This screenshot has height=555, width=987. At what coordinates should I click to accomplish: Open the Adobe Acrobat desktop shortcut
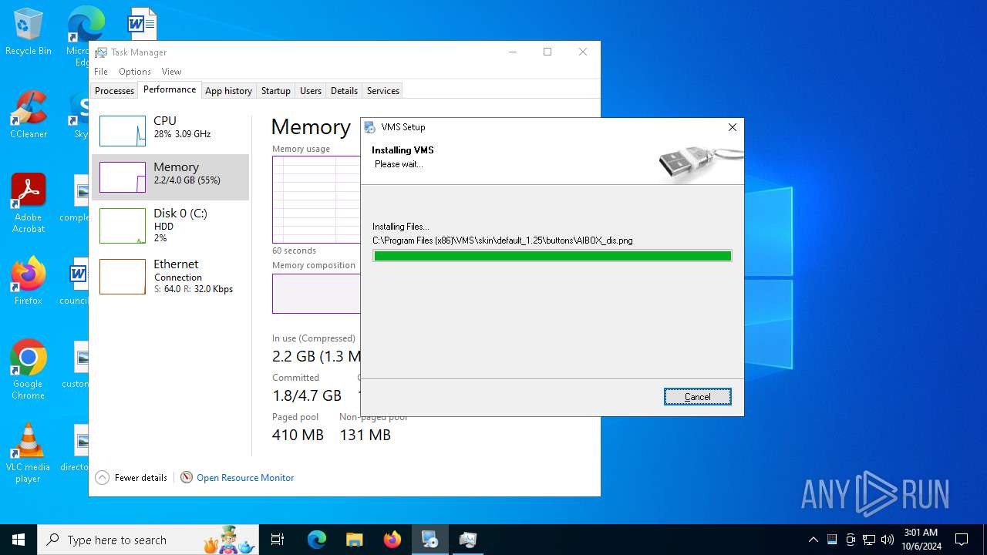tap(28, 203)
